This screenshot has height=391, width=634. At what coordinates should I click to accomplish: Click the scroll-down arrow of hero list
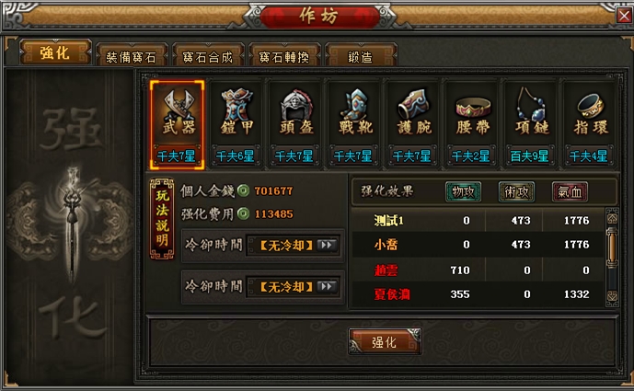click(612, 296)
